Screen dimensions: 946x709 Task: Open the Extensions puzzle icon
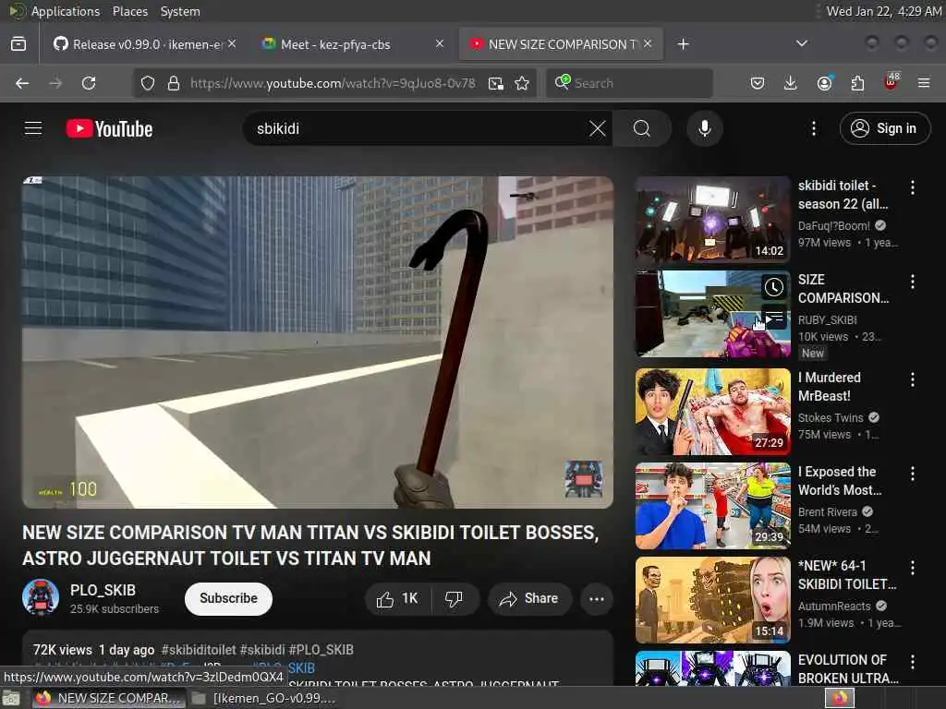click(x=857, y=83)
